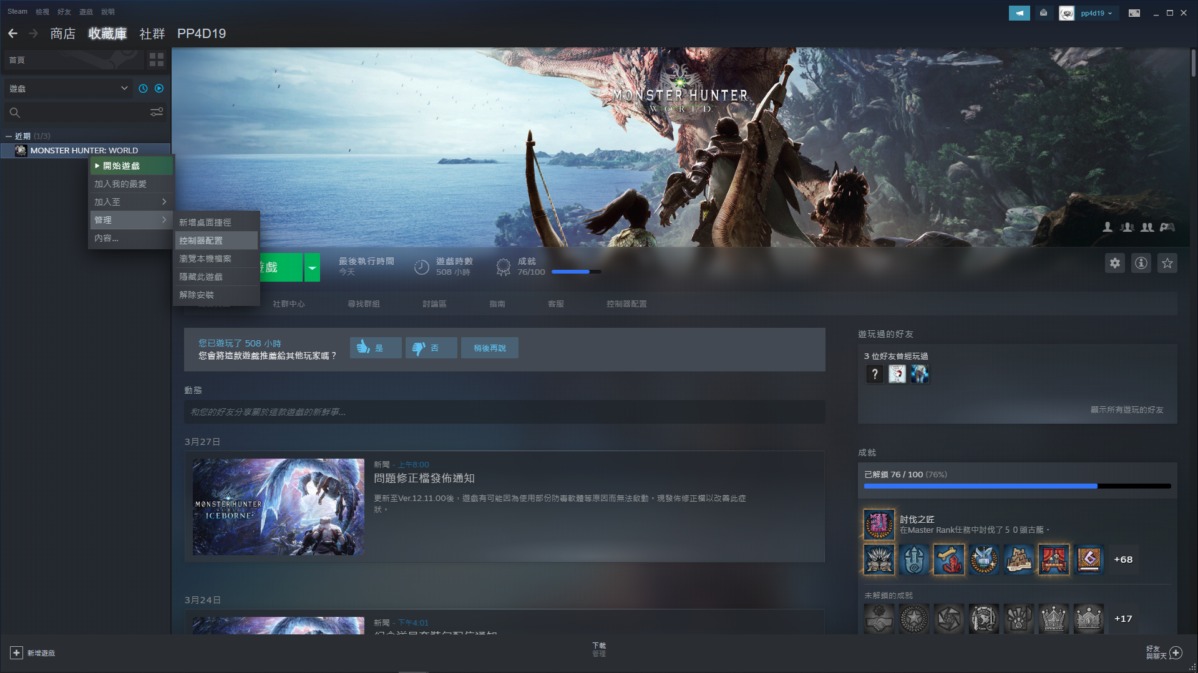Viewport: 1198px width, 673px height.
Task: Click the thumbs up Yes recommend button
Action: [x=376, y=348]
